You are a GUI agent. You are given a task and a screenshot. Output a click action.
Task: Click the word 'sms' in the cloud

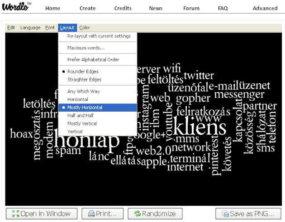(266, 148)
